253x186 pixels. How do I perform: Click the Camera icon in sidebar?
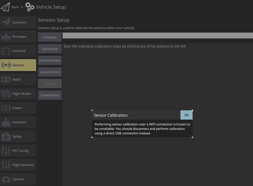[6, 179]
